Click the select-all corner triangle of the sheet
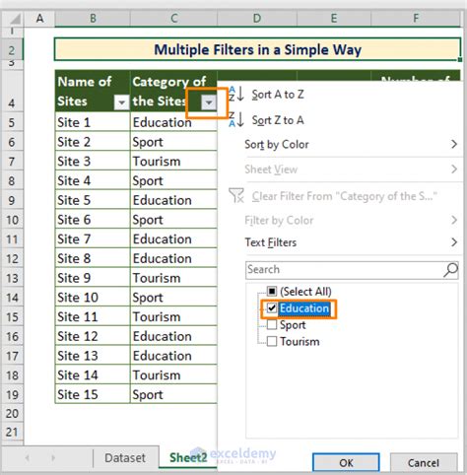Viewport: 467px width, 475px height. 15,19
